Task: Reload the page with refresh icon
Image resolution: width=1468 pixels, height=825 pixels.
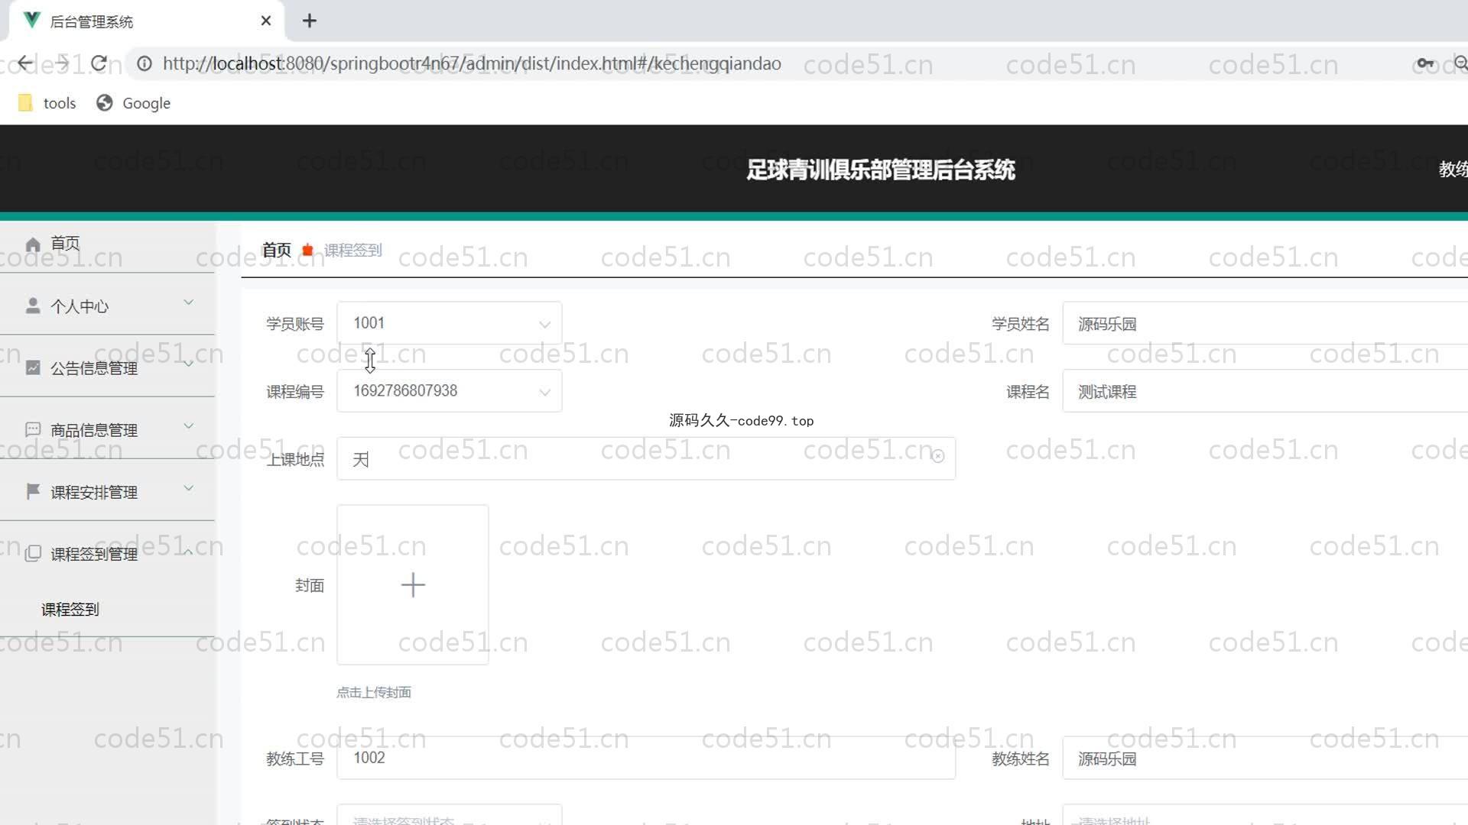Action: coord(99,63)
